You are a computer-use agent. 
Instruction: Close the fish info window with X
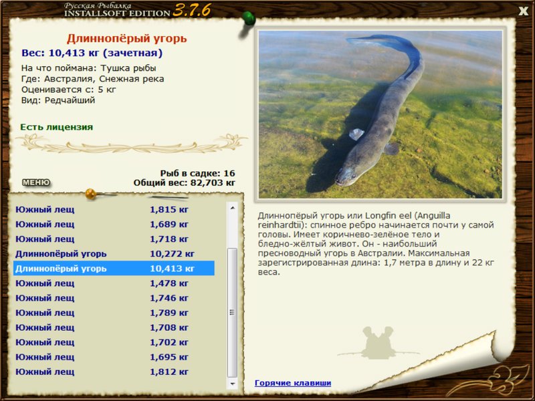523,11
